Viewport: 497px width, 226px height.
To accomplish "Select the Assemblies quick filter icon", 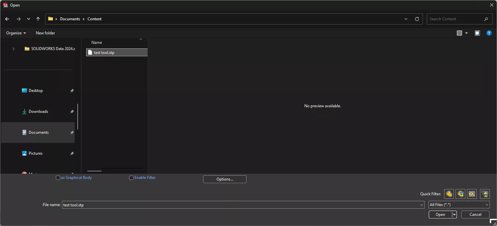I will tap(460, 194).
